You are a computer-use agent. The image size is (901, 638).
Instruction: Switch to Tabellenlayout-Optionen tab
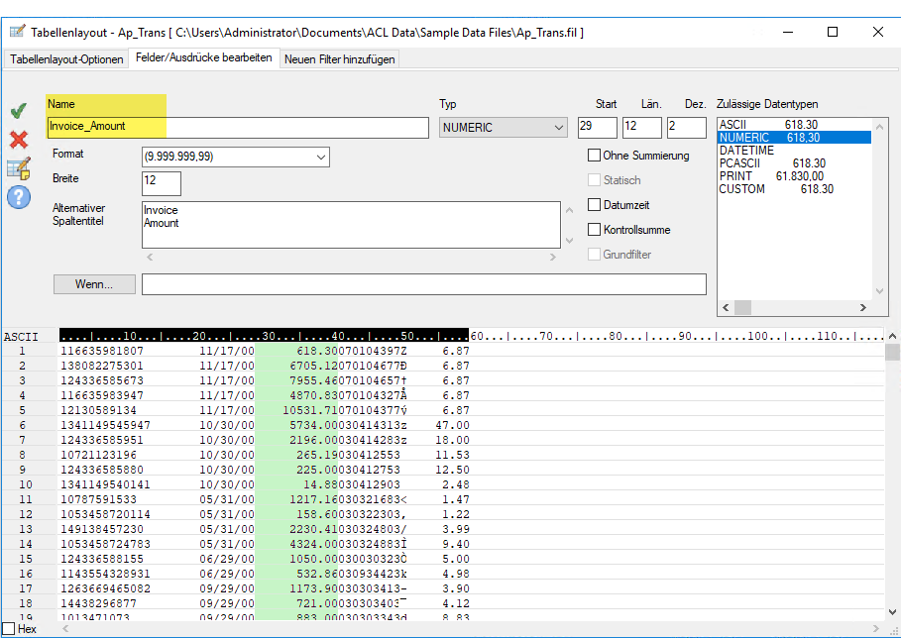pyautogui.click(x=66, y=59)
